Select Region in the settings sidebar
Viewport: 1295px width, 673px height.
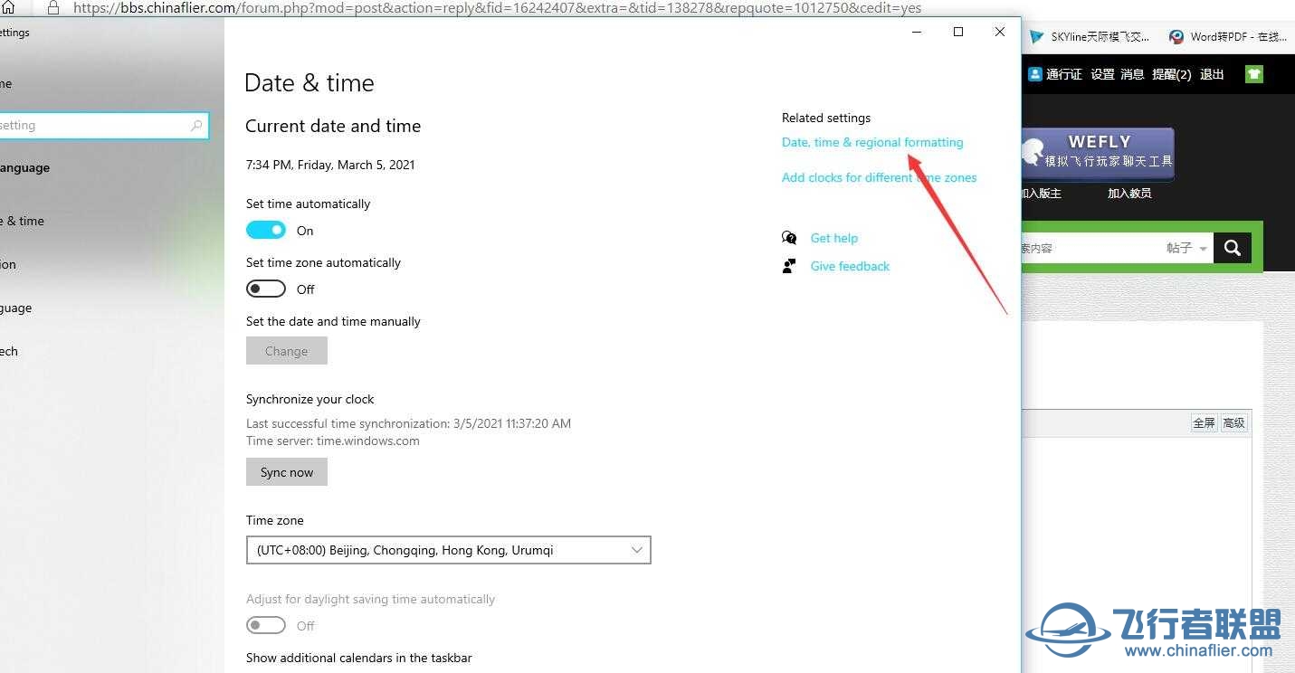9,264
